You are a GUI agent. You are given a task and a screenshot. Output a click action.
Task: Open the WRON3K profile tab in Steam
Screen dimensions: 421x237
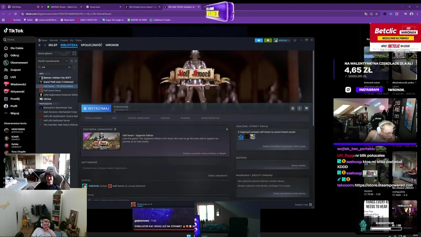[x=112, y=45]
